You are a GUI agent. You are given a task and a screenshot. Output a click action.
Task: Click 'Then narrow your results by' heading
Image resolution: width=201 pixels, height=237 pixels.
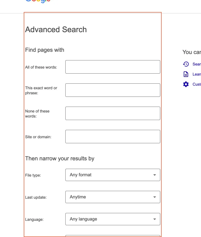pos(60,158)
